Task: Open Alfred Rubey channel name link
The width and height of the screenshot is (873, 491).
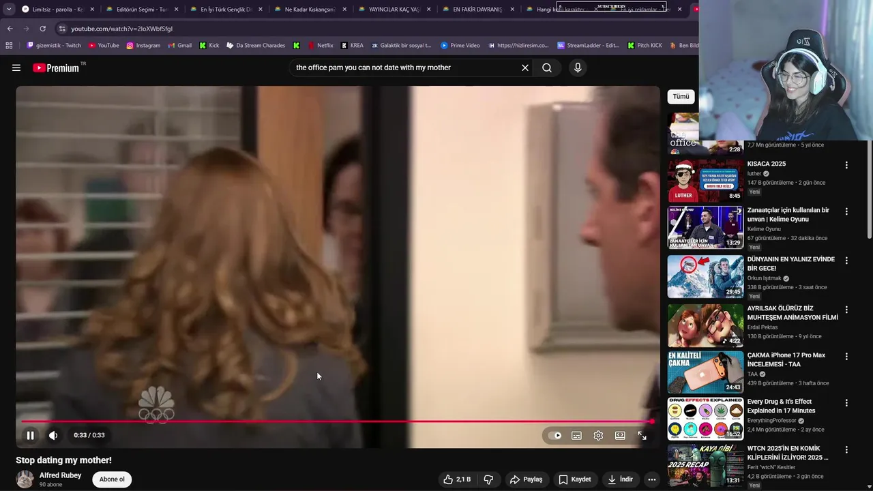Action: 60,475
